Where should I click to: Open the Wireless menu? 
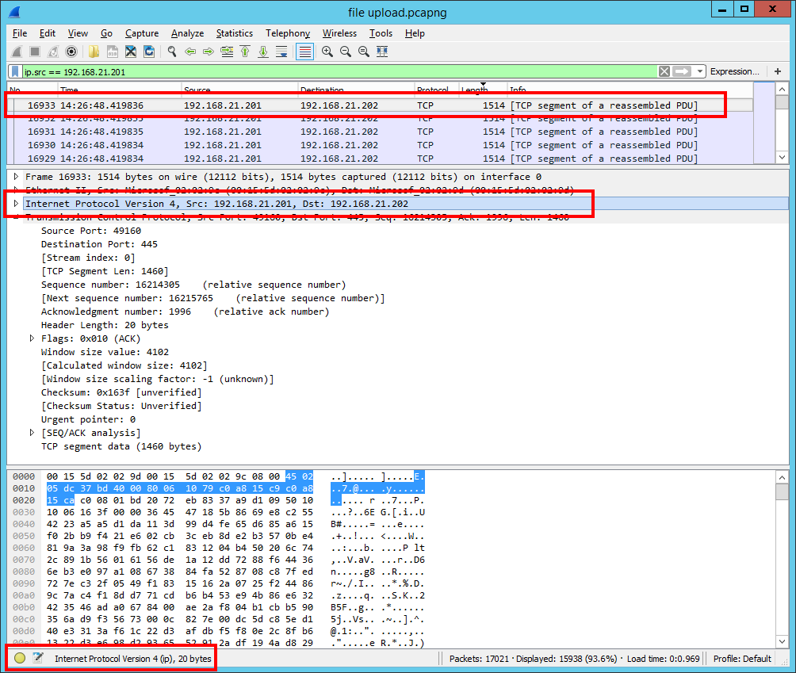(339, 33)
